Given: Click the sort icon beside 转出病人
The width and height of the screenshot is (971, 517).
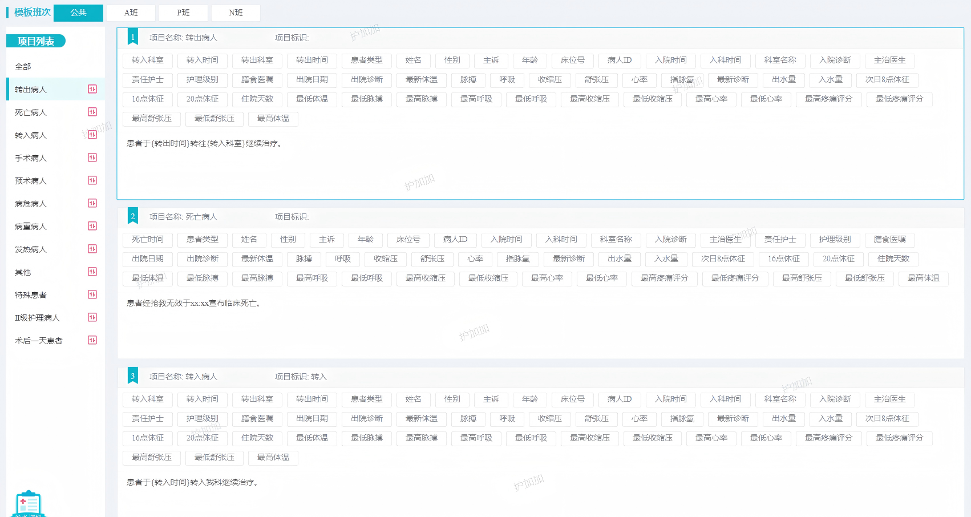Looking at the screenshot, I should (92, 89).
